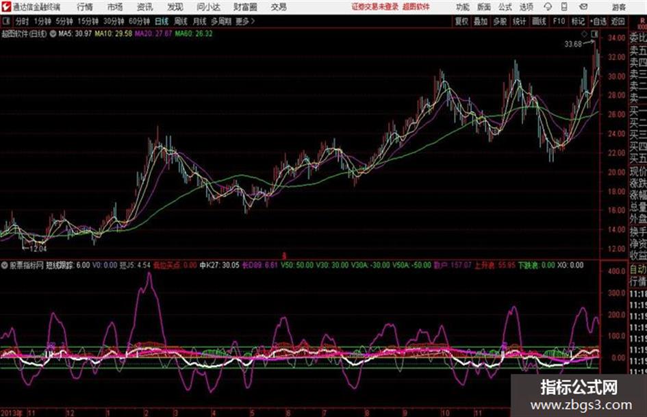This screenshot has width=647, height=417.
Task: Open the 资讯 menu
Action: (x=145, y=7)
